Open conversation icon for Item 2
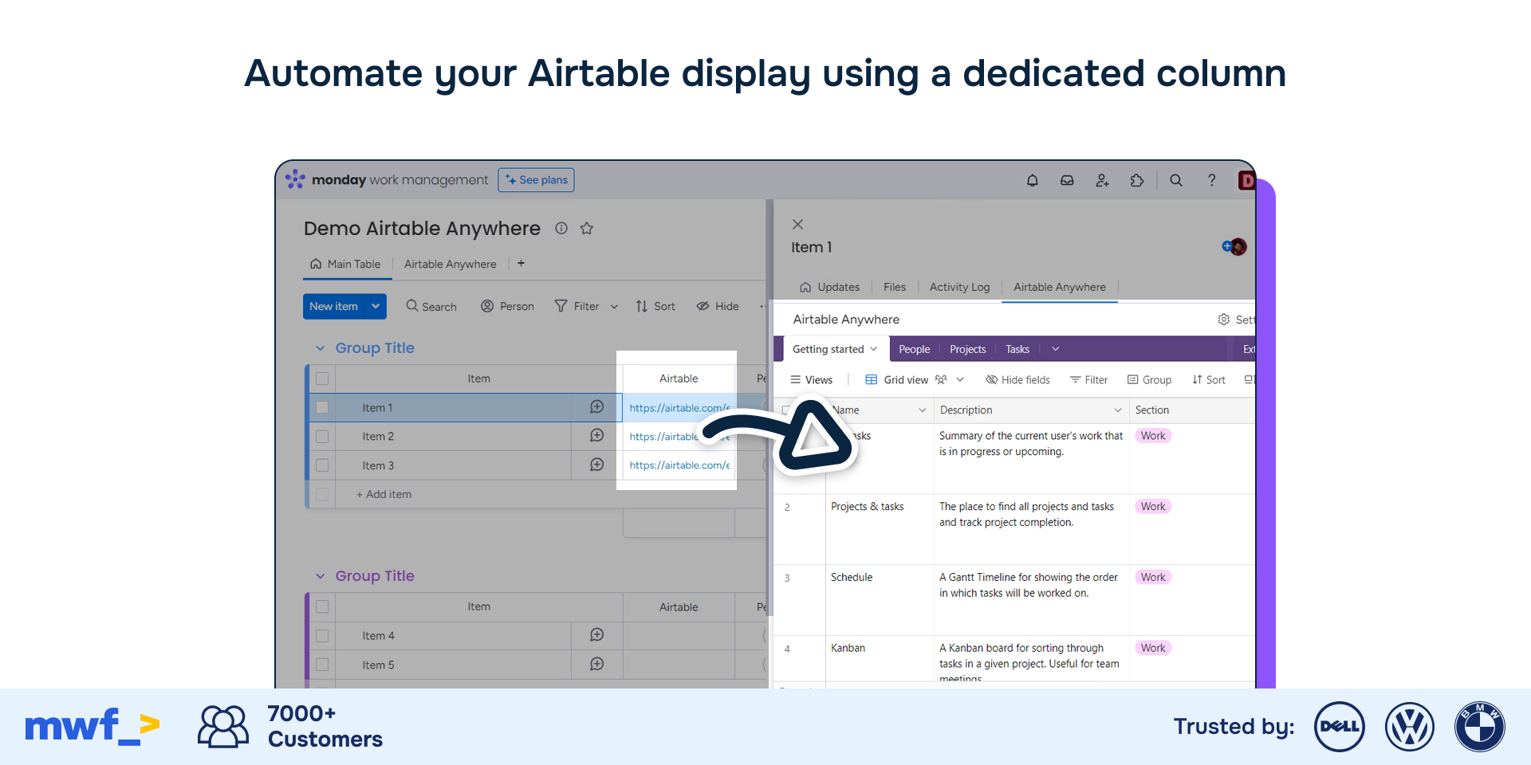The image size is (1531, 765). click(x=596, y=435)
